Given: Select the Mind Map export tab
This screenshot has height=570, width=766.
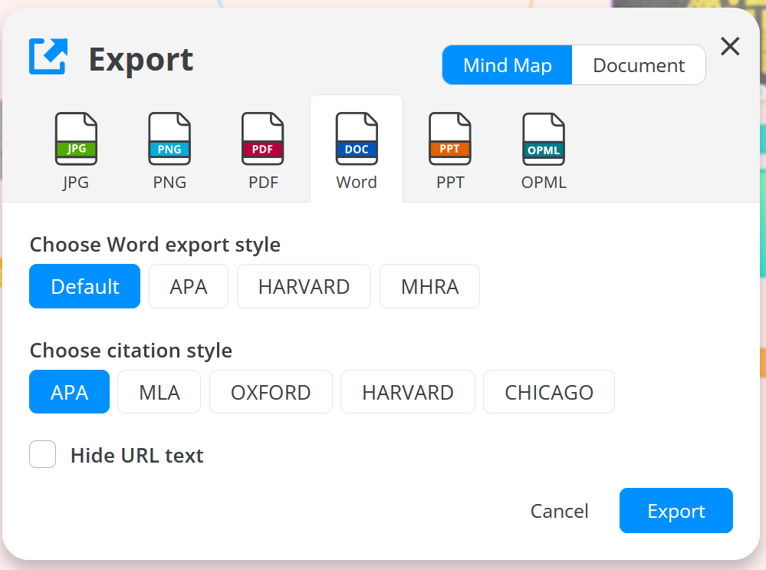Looking at the screenshot, I should (x=506, y=64).
